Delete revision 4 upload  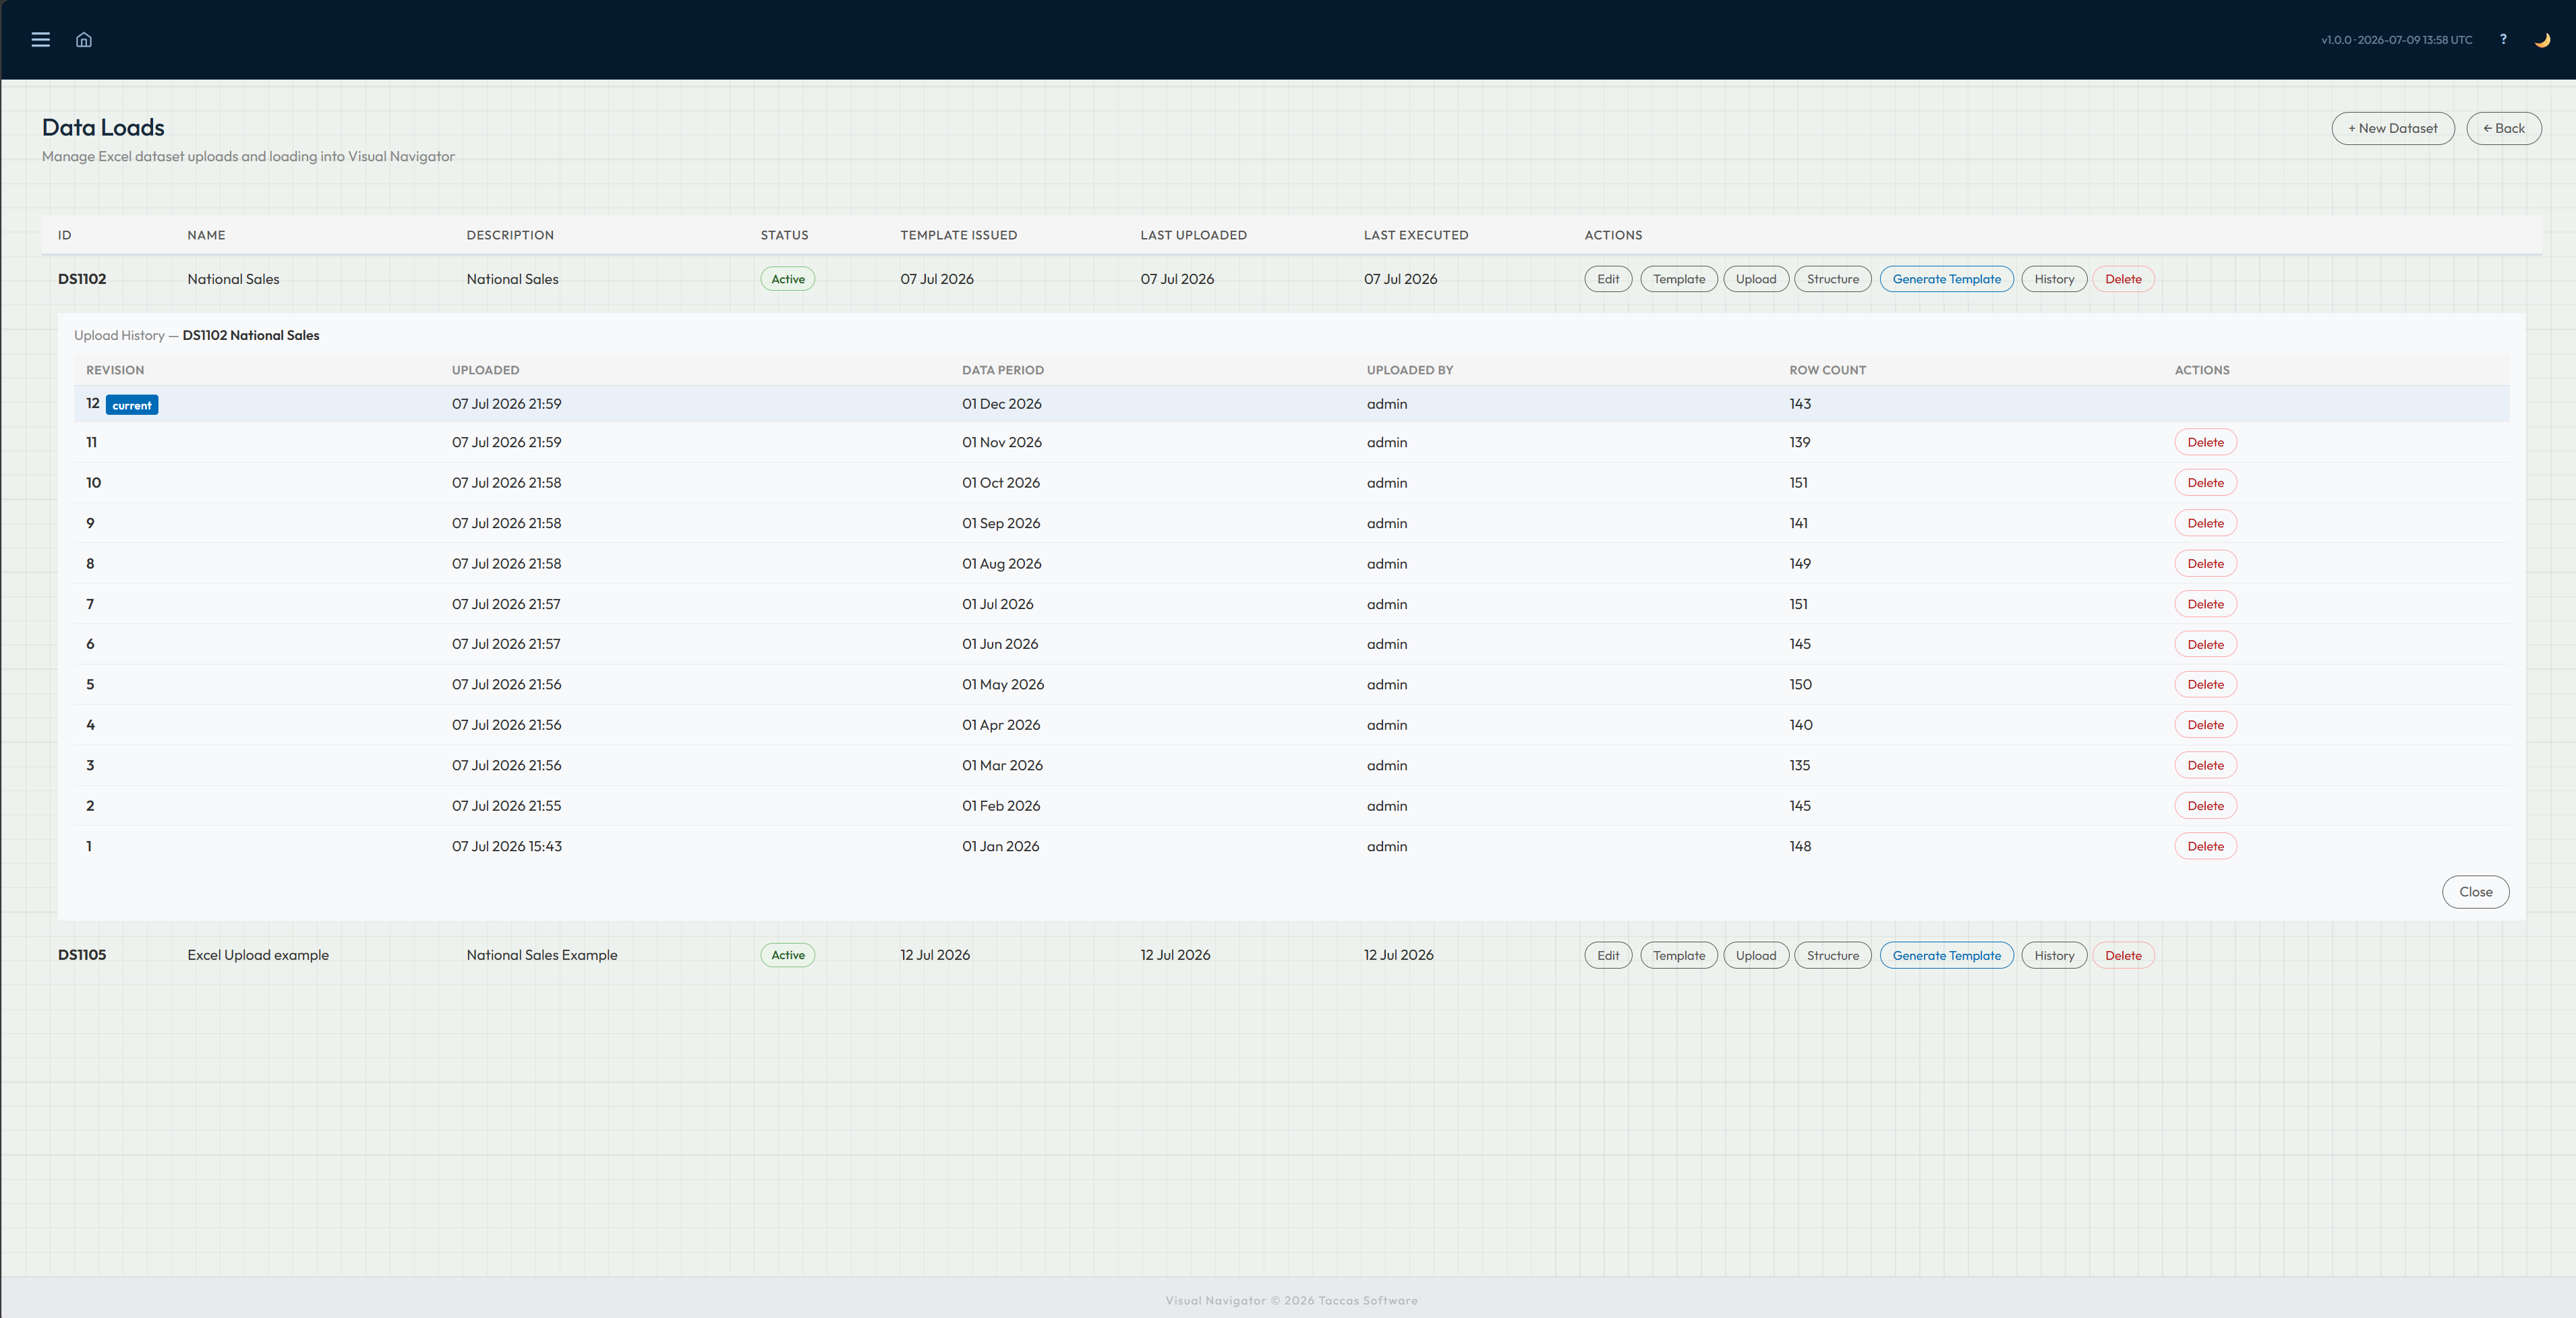pyautogui.click(x=2205, y=725)
